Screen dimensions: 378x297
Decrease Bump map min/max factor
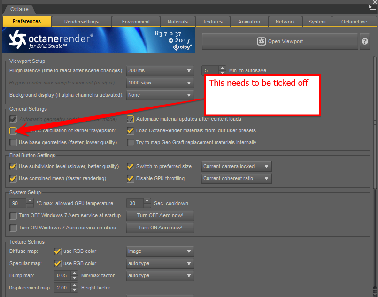(x=75, y=278)
